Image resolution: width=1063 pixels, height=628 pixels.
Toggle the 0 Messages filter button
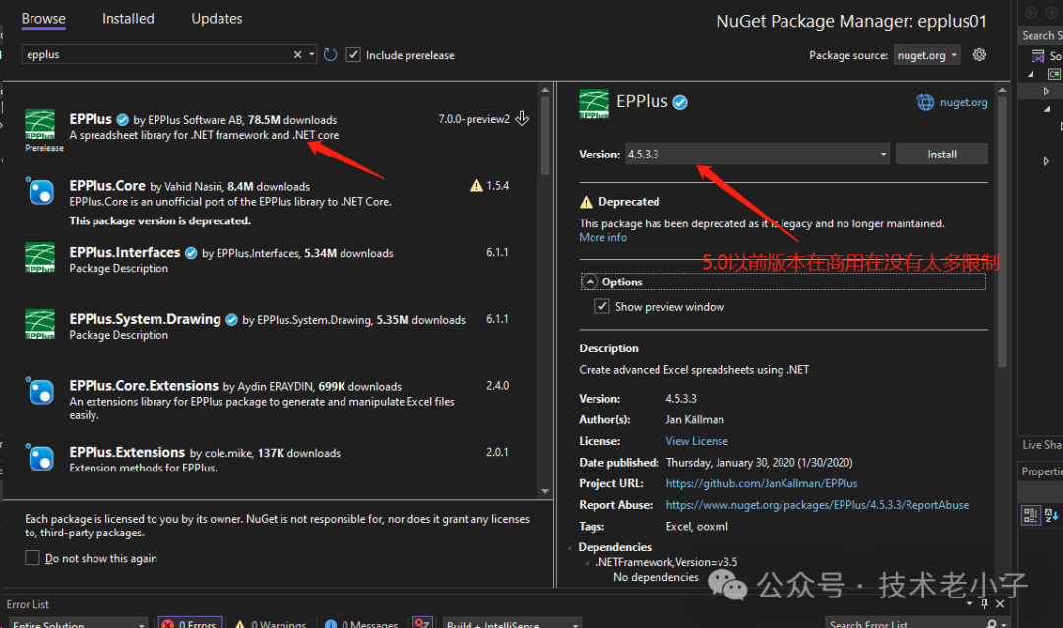click(361, 623)
